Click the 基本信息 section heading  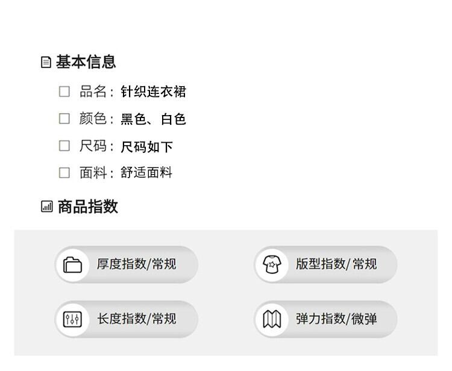point(86,62)
